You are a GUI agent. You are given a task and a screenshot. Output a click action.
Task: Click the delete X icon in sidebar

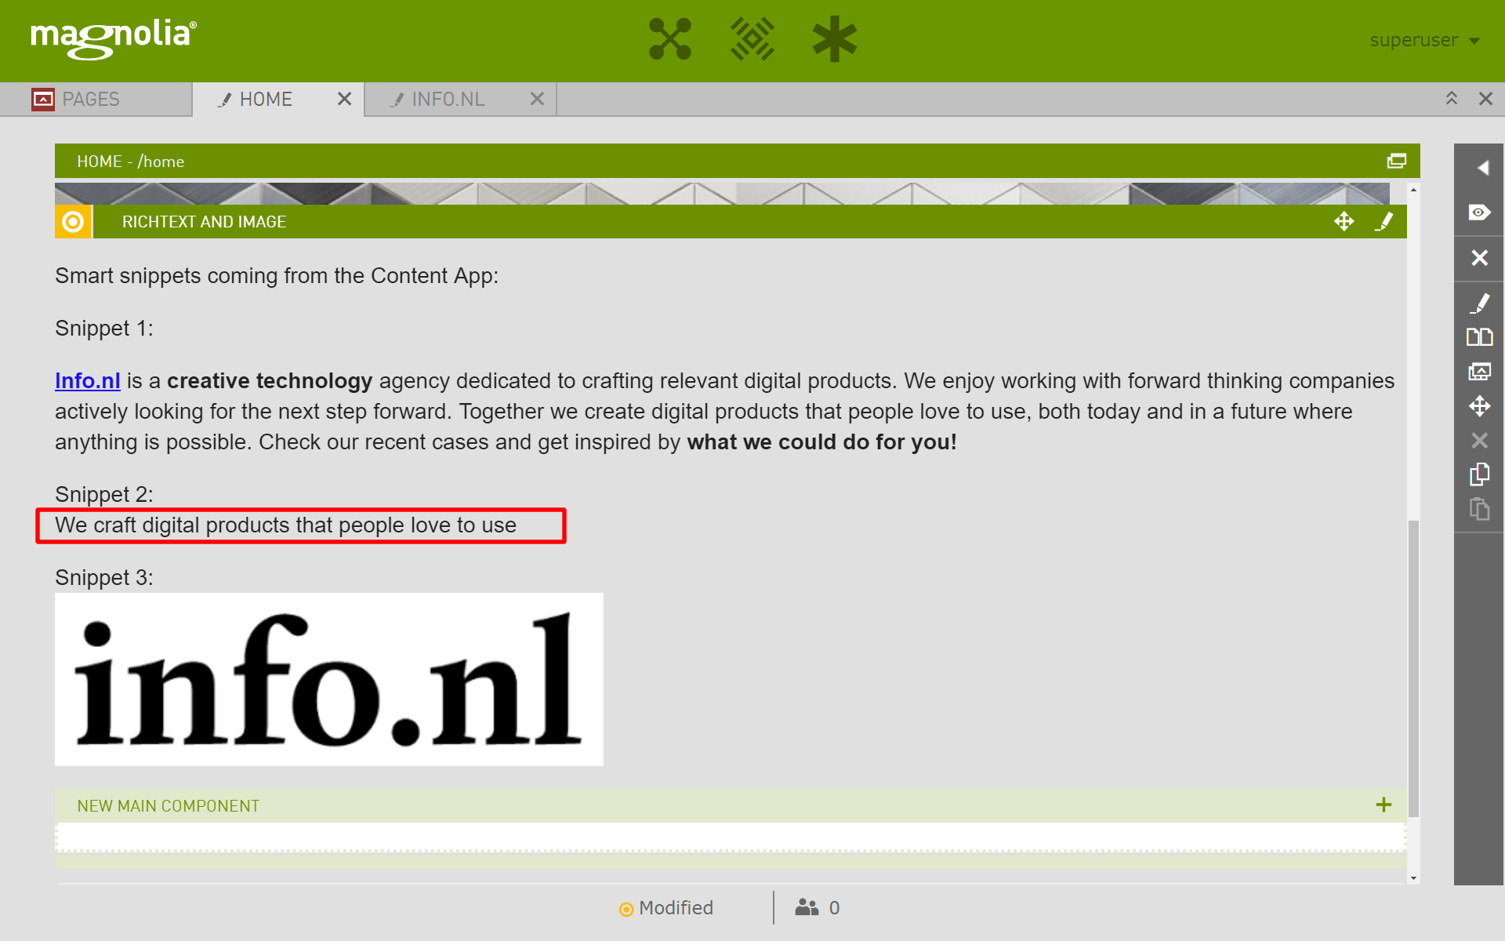coord(1479,258)
